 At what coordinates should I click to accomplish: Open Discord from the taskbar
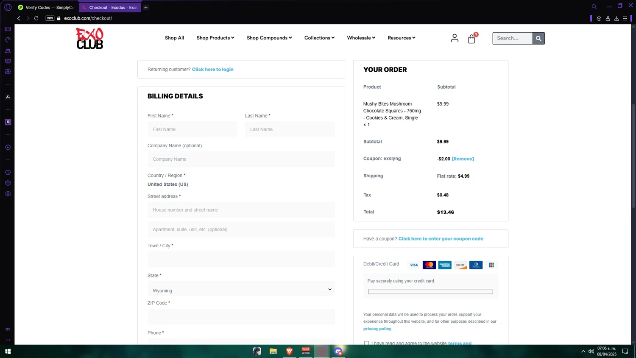pos(338,351)
